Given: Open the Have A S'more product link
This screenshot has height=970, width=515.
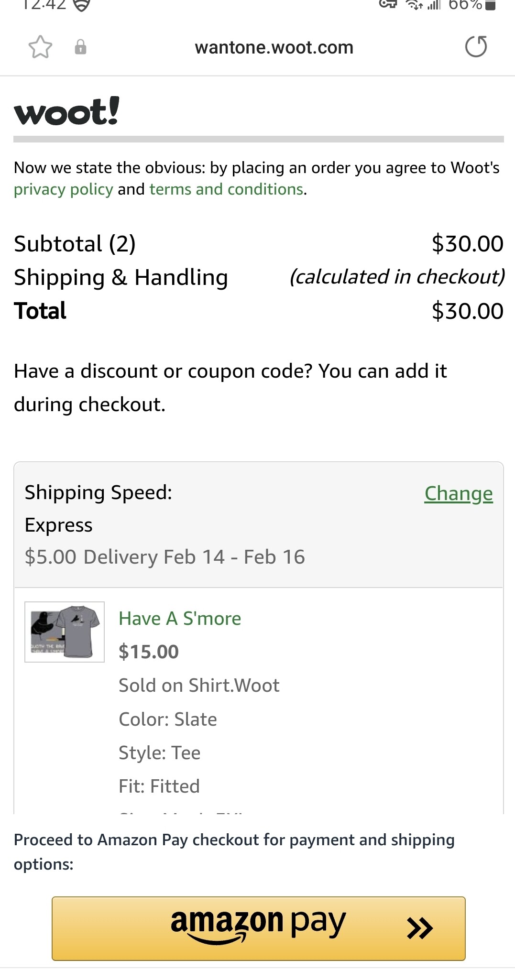Looking at the screenshot, I should pos(180,619).
